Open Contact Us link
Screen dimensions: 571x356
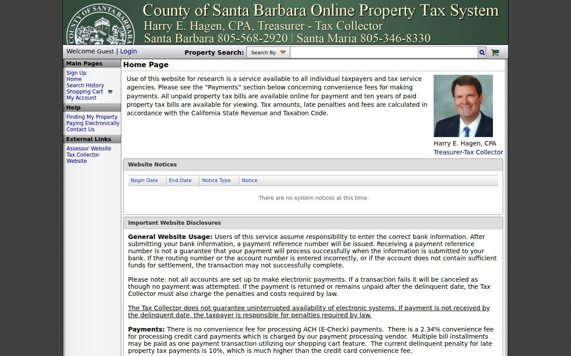pyautogui.click(x=80, y=129)
